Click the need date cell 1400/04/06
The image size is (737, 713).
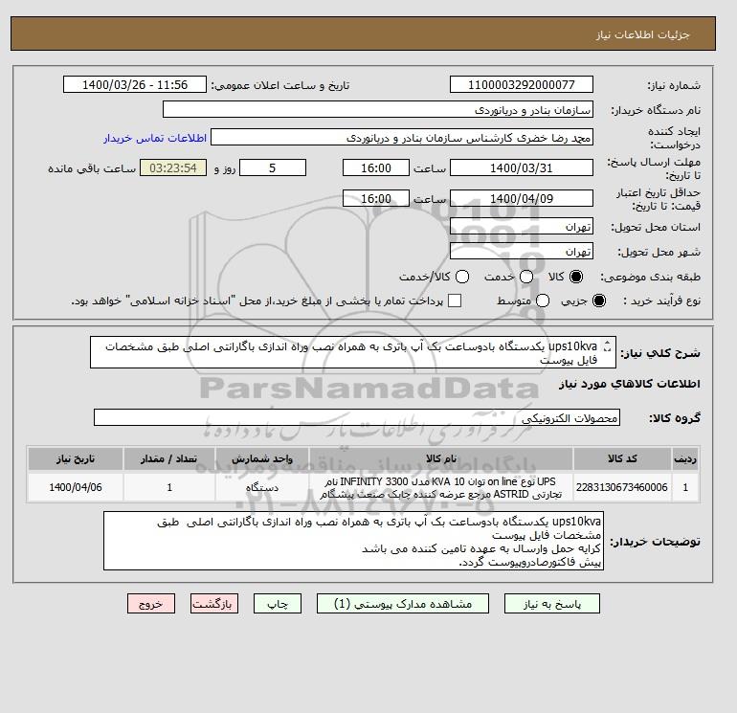click(x=76, y=487)
